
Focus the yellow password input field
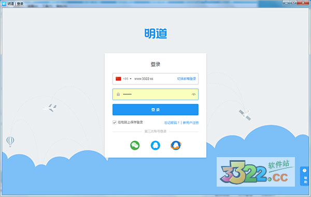pyautogui.click(x=155, y=94)
